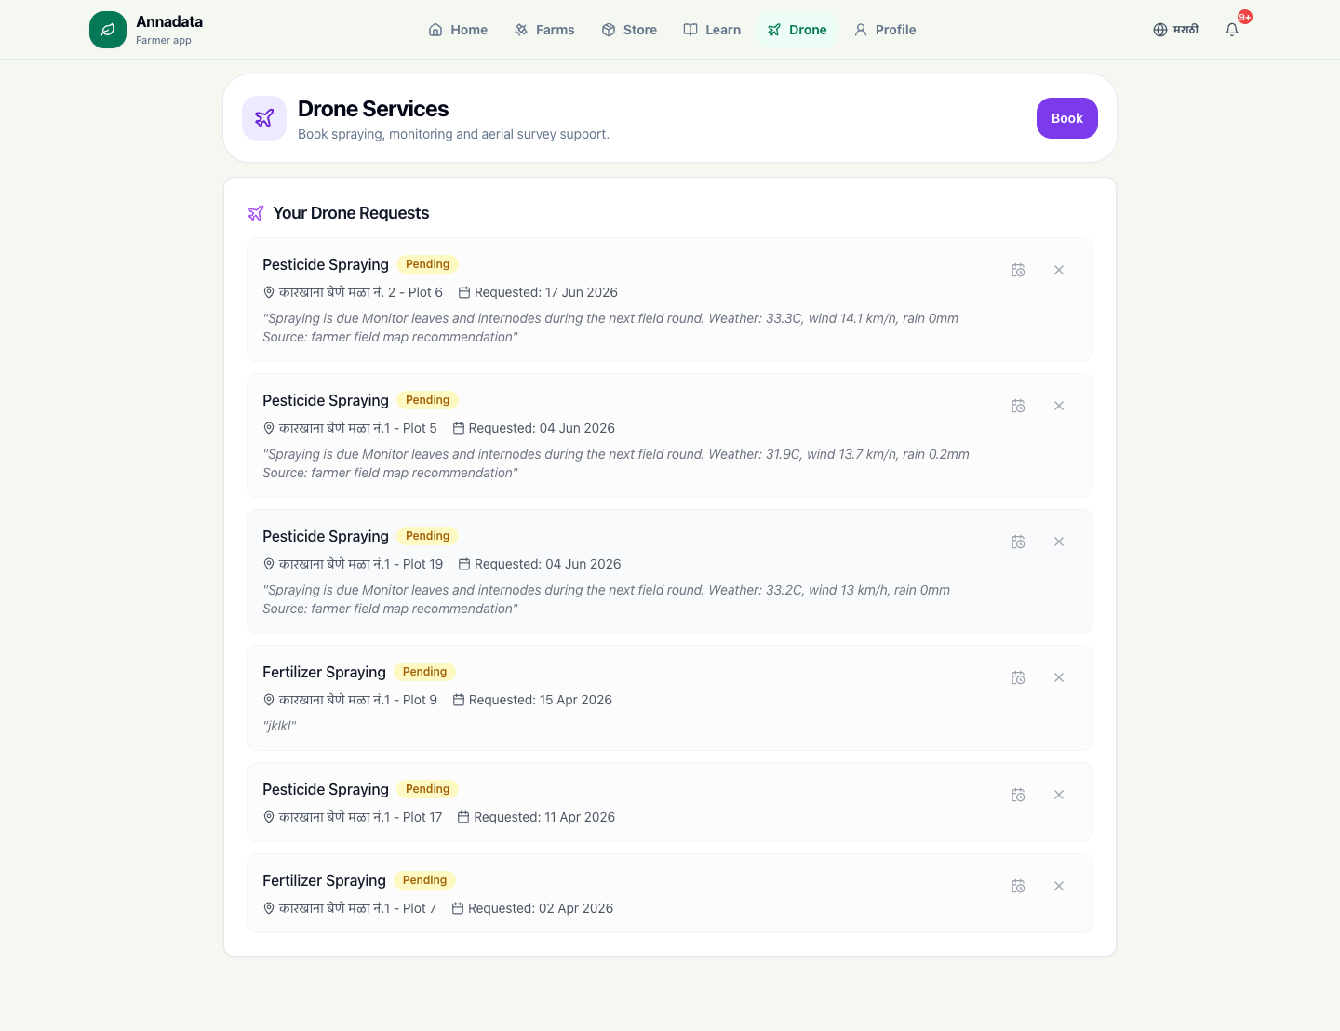Cancel the Plot 5 pesticide request

click(1059, 406)
